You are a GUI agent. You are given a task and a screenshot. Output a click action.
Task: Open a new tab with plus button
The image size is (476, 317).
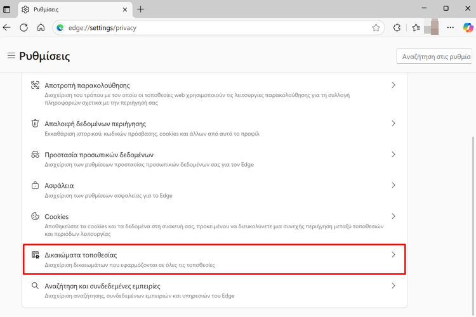click(x=140, y=10)
